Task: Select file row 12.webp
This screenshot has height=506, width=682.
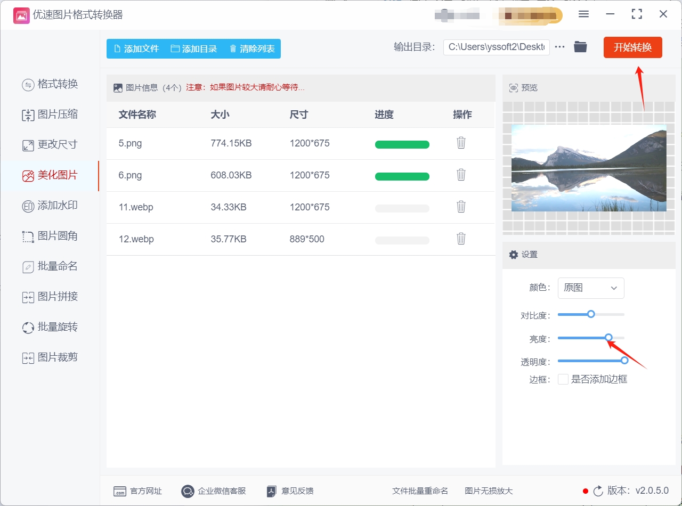Action: tap(301, 239)
